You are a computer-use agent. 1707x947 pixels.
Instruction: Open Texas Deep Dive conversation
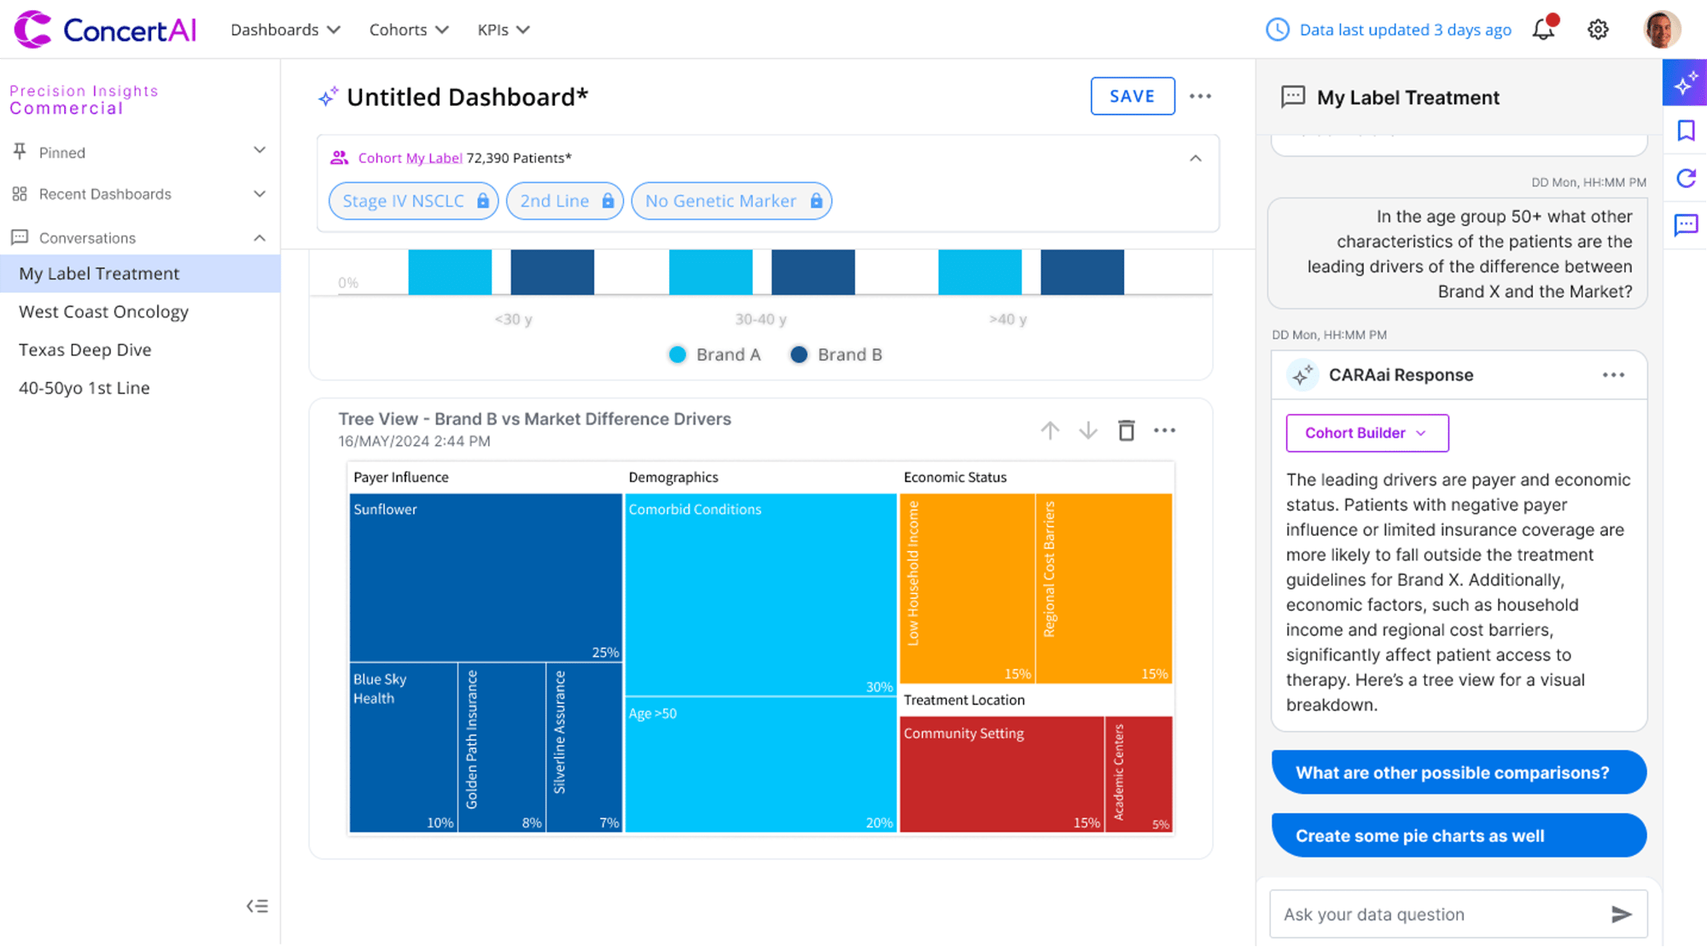84,350
